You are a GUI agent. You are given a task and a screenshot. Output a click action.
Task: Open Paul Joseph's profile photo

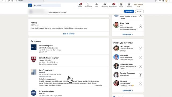[x=116, y=48]
